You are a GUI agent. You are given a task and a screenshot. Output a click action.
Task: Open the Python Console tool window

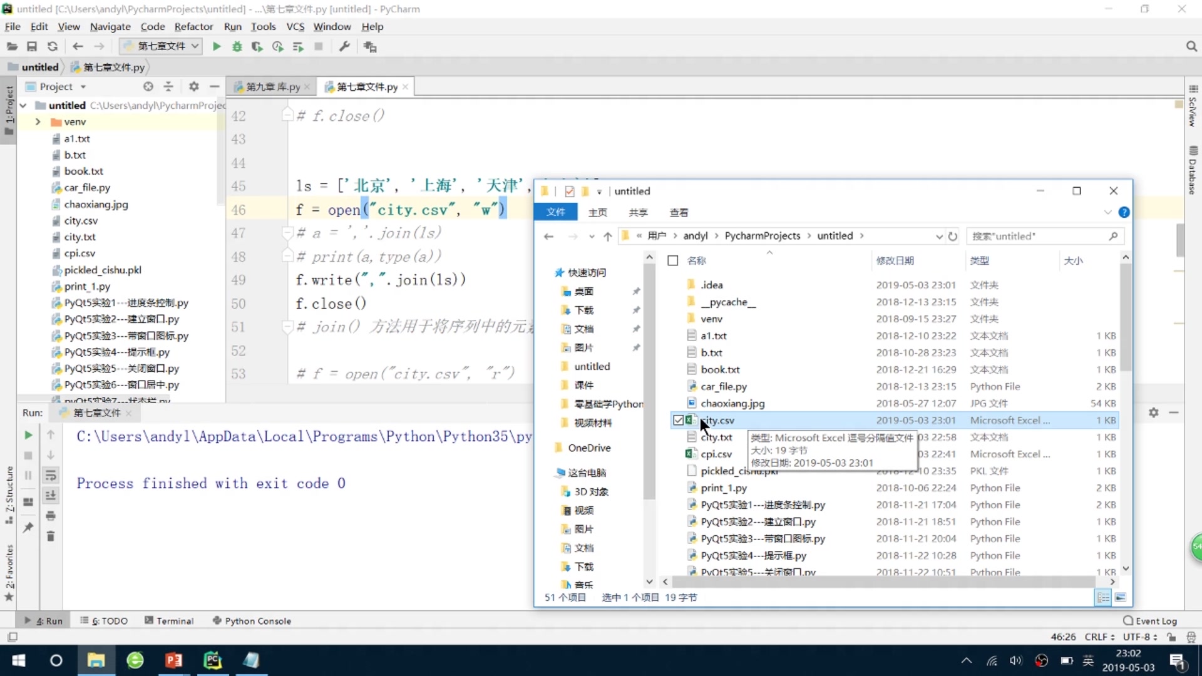pos(252,621)
